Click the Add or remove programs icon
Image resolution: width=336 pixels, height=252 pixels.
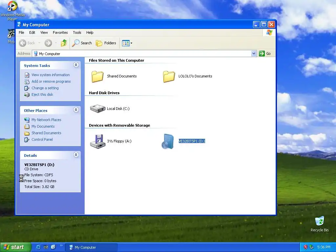[x=27, y=82]
